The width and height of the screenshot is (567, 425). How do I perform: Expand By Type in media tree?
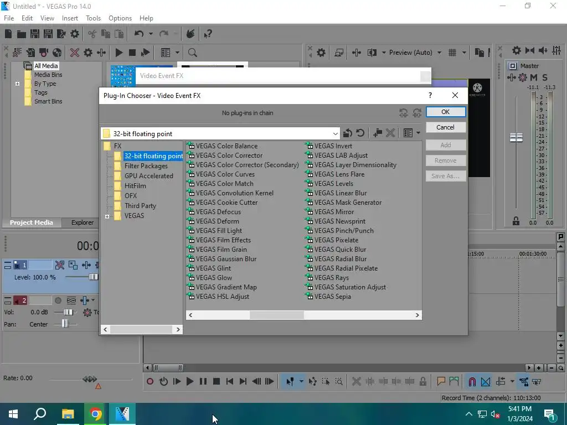pos(17,84)
